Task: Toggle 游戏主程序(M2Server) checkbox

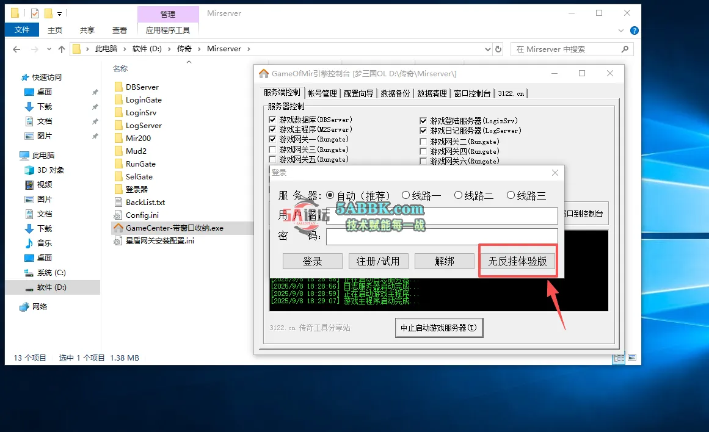Action: pyautogui.click(x=272, y=129)
